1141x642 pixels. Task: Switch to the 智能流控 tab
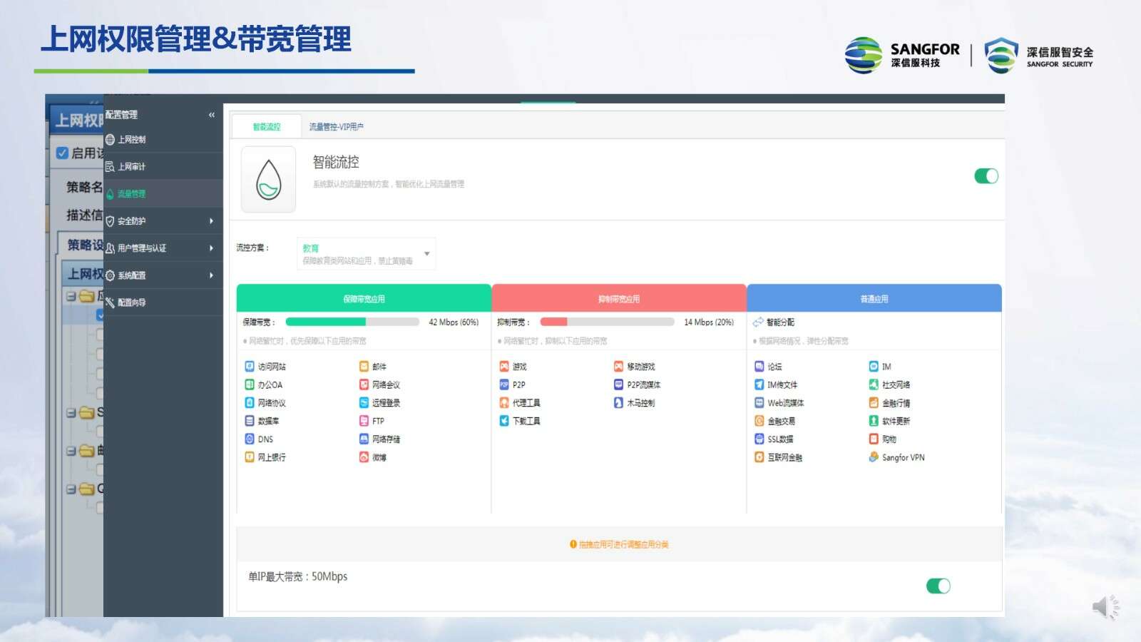click(267, 127)
